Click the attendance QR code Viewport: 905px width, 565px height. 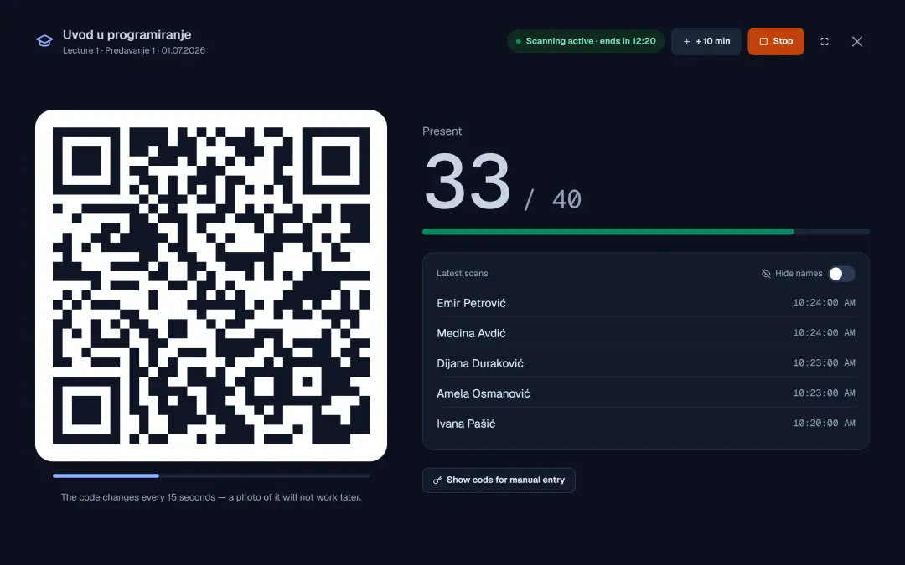[x=211, y=285]
